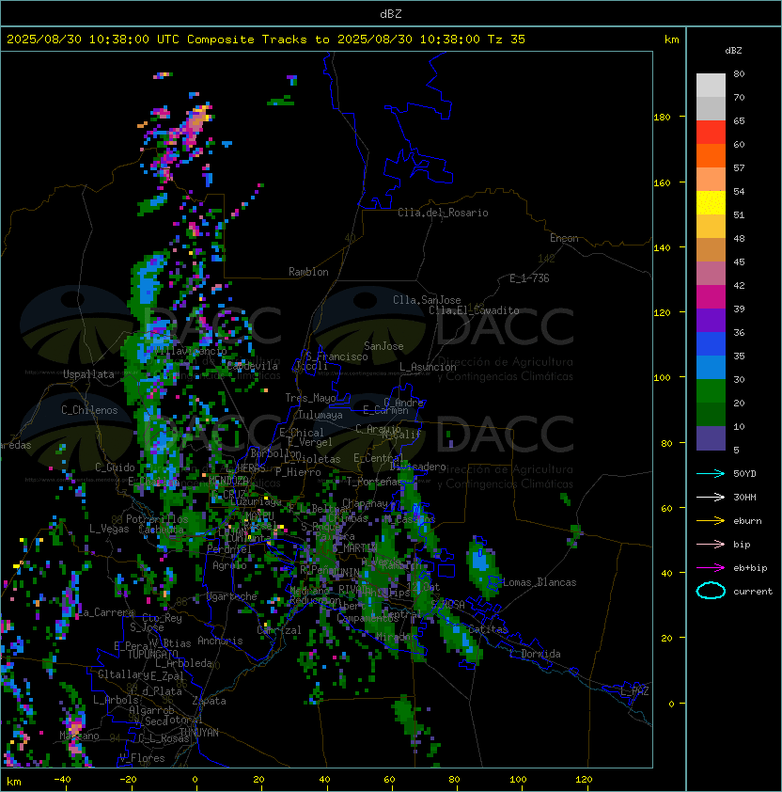Click the Zapata label
782x792 pixels.
click(x=209, y=701)
